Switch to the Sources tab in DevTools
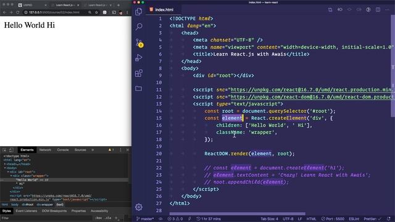This screenshot has width=395, height=222. coord(80,150)
